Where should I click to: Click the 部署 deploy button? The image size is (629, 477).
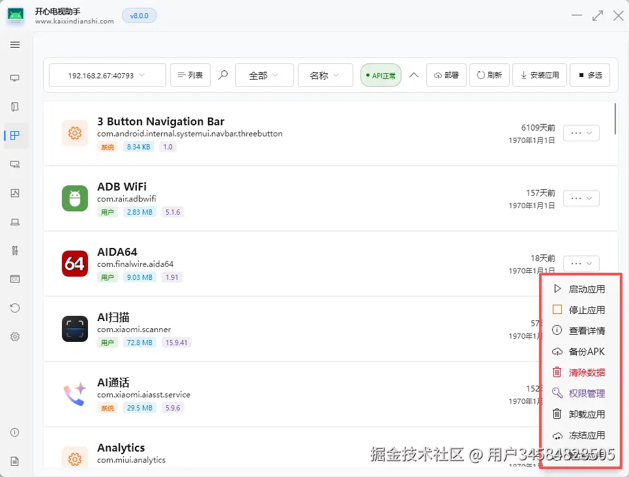446,75
